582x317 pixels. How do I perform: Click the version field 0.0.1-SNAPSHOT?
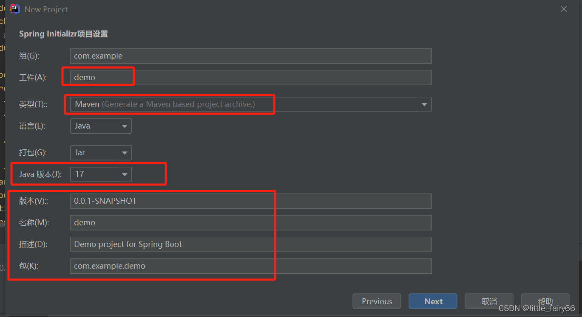point(251,201)
